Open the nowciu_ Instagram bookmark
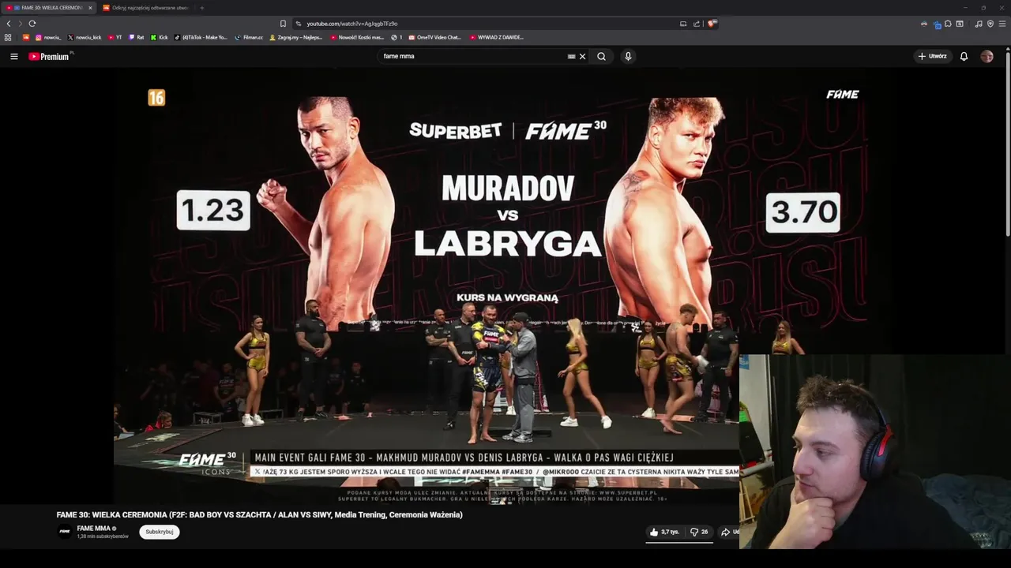Image resolution: width=1011 pixels, height=568 pixels. 48,37
